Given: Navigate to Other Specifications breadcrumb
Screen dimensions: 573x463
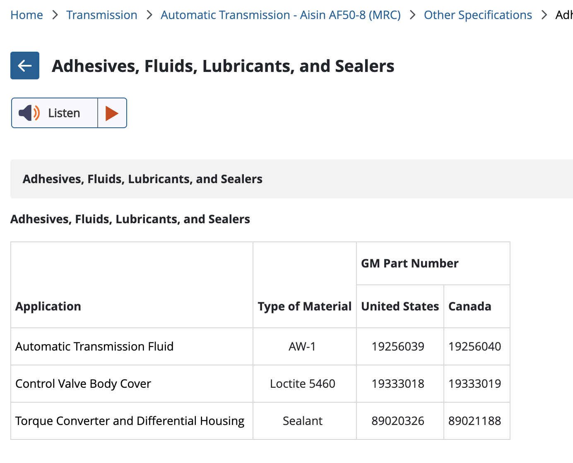Looking at the screenshot, I should pos(478,15).
